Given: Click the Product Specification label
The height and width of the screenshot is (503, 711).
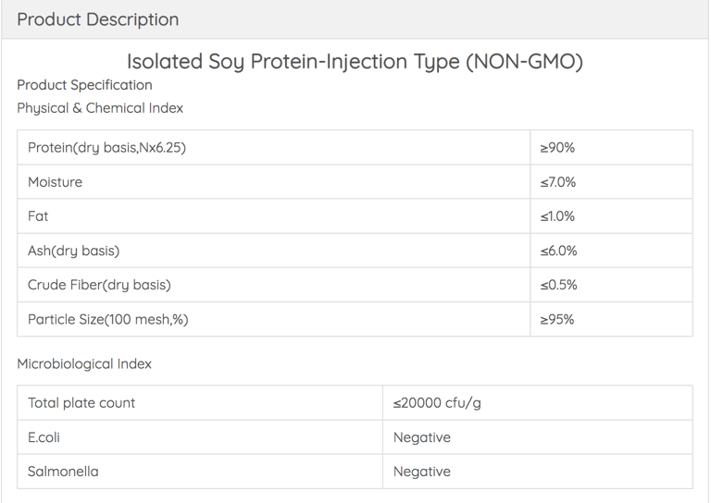Looking at the screenshot, I should click(x=84, y=85).
